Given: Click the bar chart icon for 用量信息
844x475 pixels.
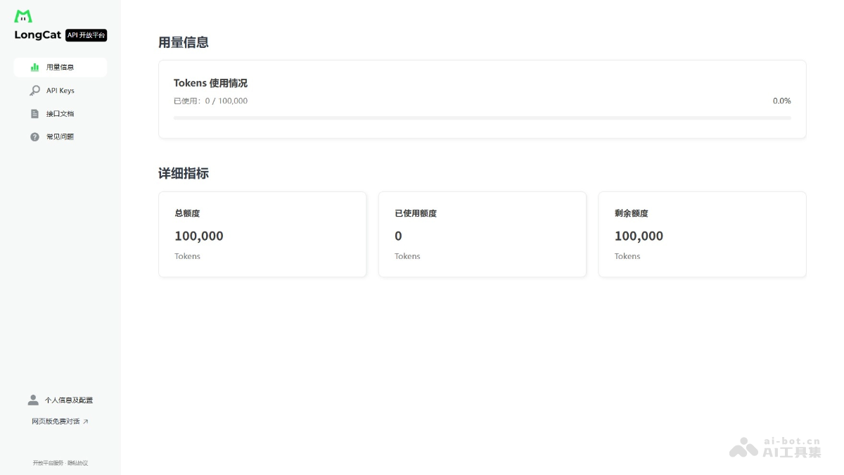Looking at the screenshot, I should point(34,68).
